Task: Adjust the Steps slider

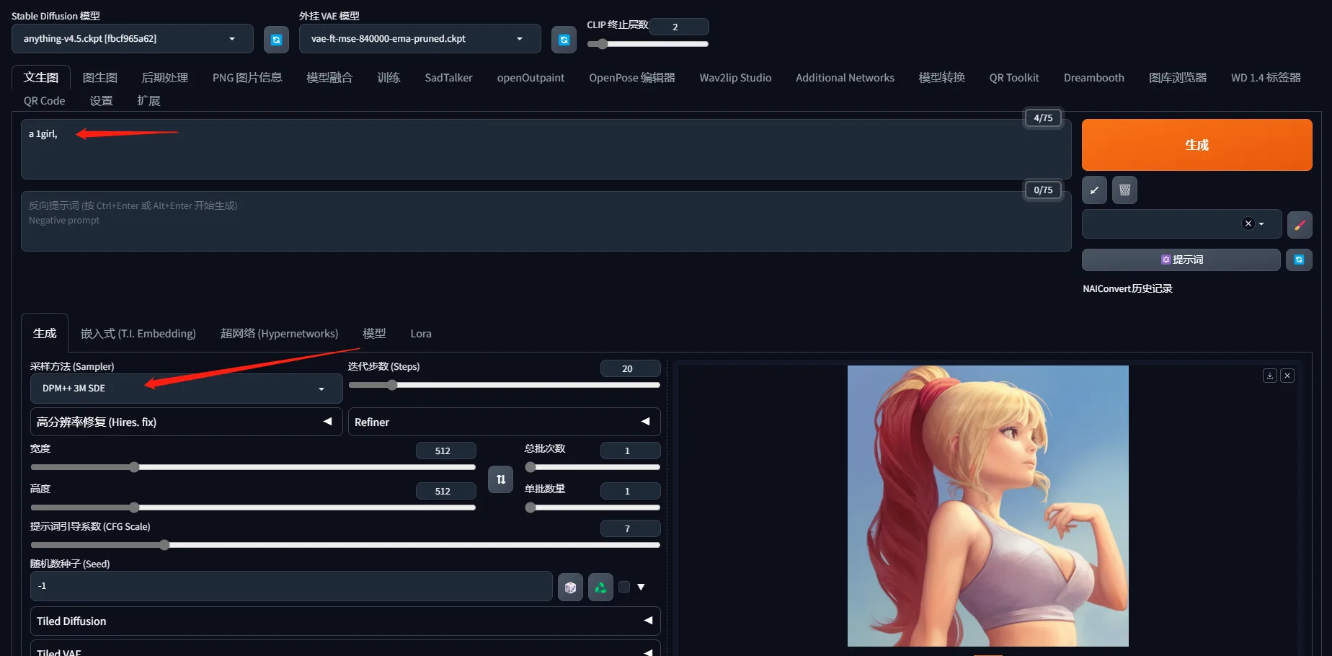Action: (504, 385)
